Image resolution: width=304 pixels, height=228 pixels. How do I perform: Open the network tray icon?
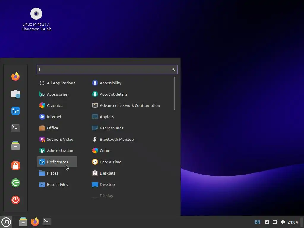[275, 222]
